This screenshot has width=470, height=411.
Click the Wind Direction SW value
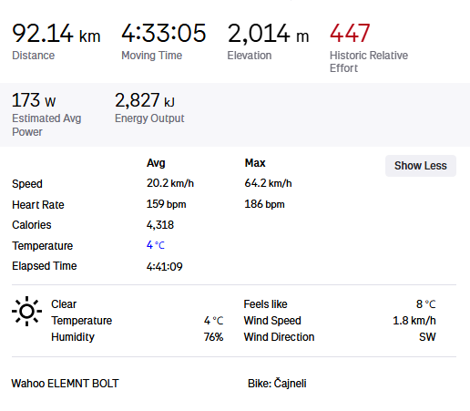(427, 337)
